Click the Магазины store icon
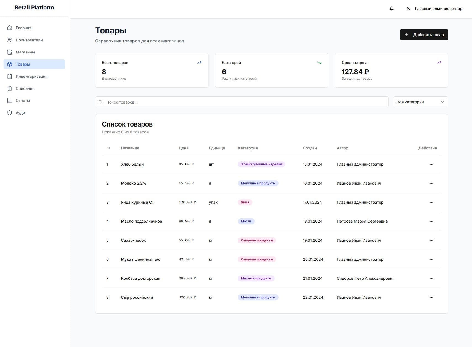This screenshot has height=347, width=472. pyautogui.click(x=10, y=52)
